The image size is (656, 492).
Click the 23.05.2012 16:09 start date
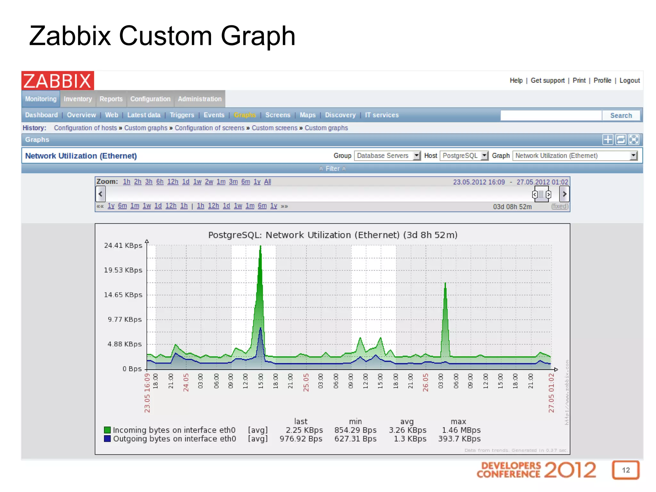point(479,182)
